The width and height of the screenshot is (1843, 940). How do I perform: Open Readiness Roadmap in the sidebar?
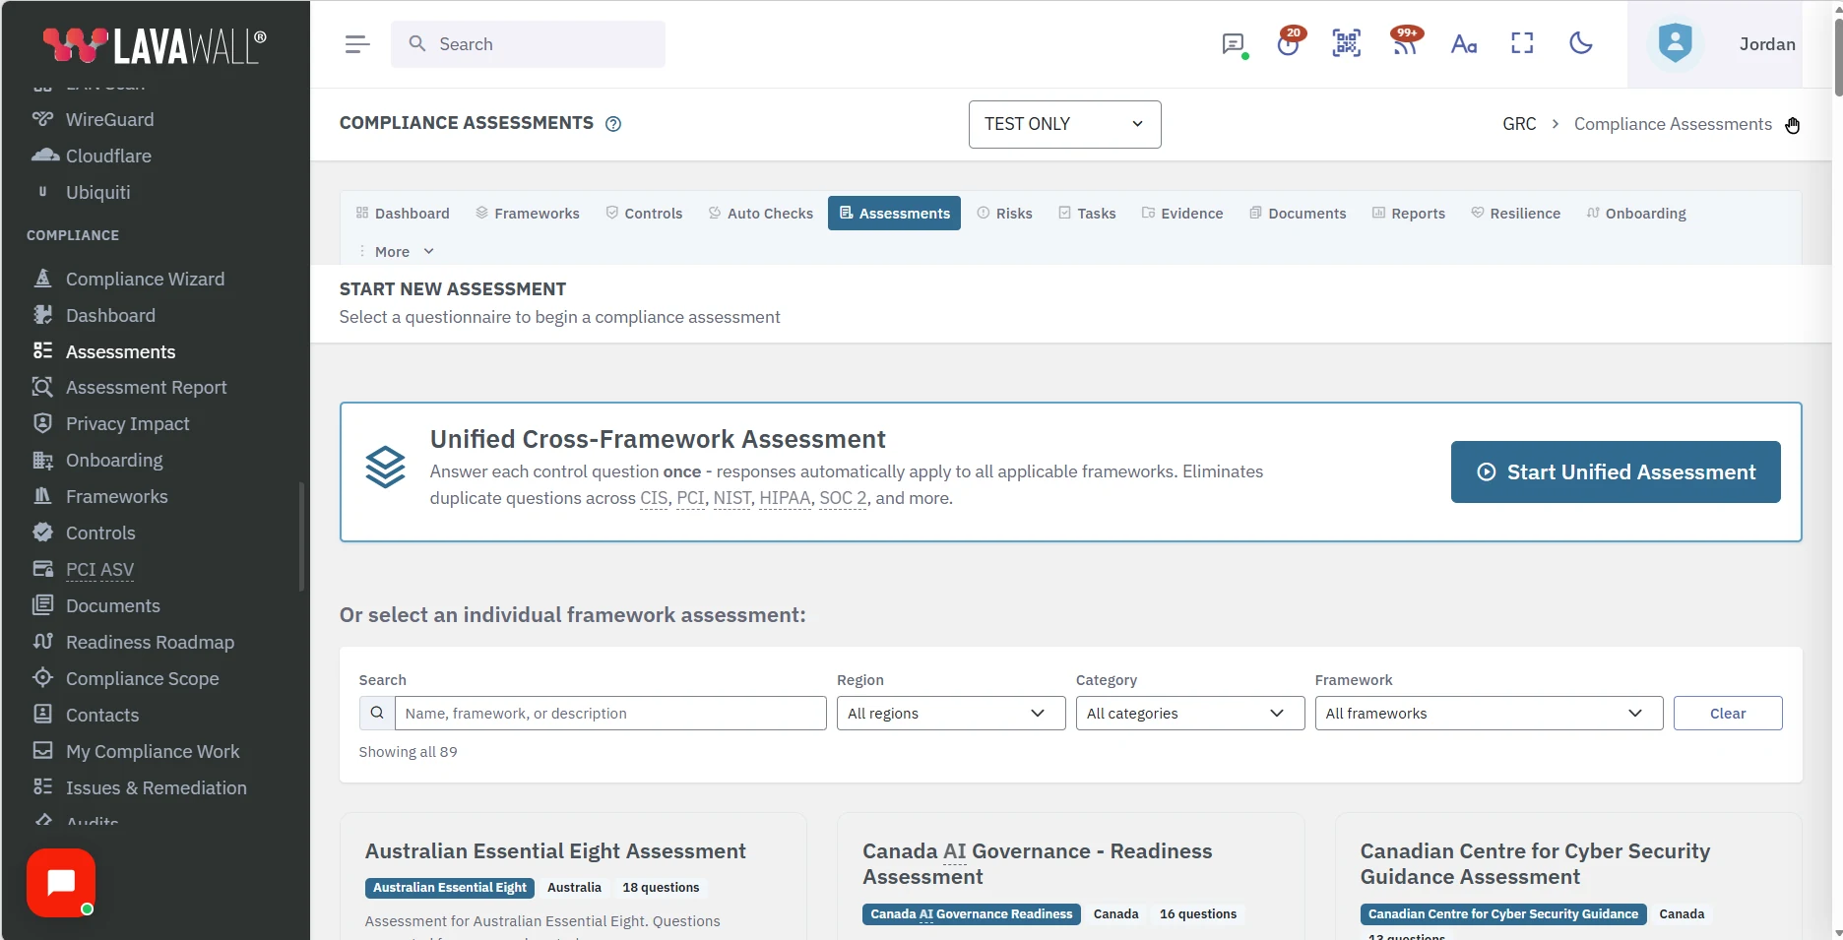[x=150, y=642]
